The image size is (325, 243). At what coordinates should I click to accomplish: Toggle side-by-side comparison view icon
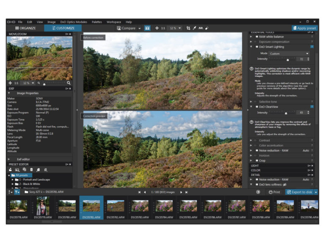[147, 28]
